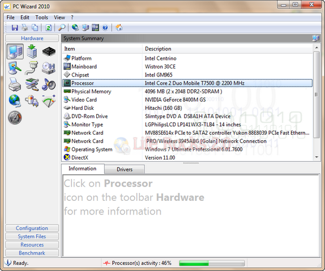Click the globe web update toolbar icon

[75, 28]
